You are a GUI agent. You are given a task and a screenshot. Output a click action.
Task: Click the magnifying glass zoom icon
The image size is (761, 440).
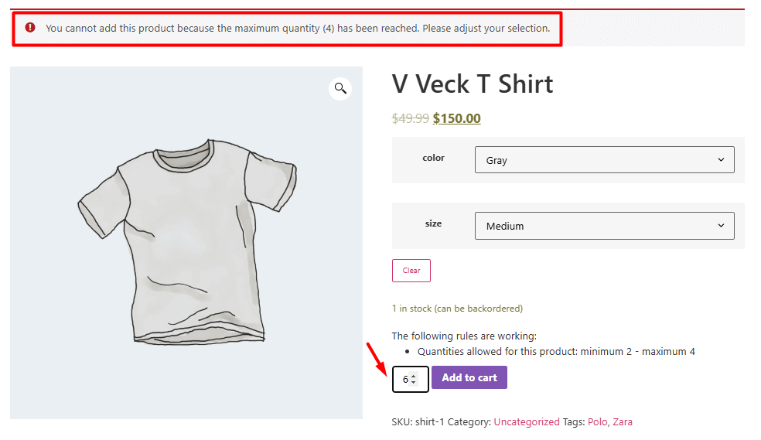click(340, 88)
